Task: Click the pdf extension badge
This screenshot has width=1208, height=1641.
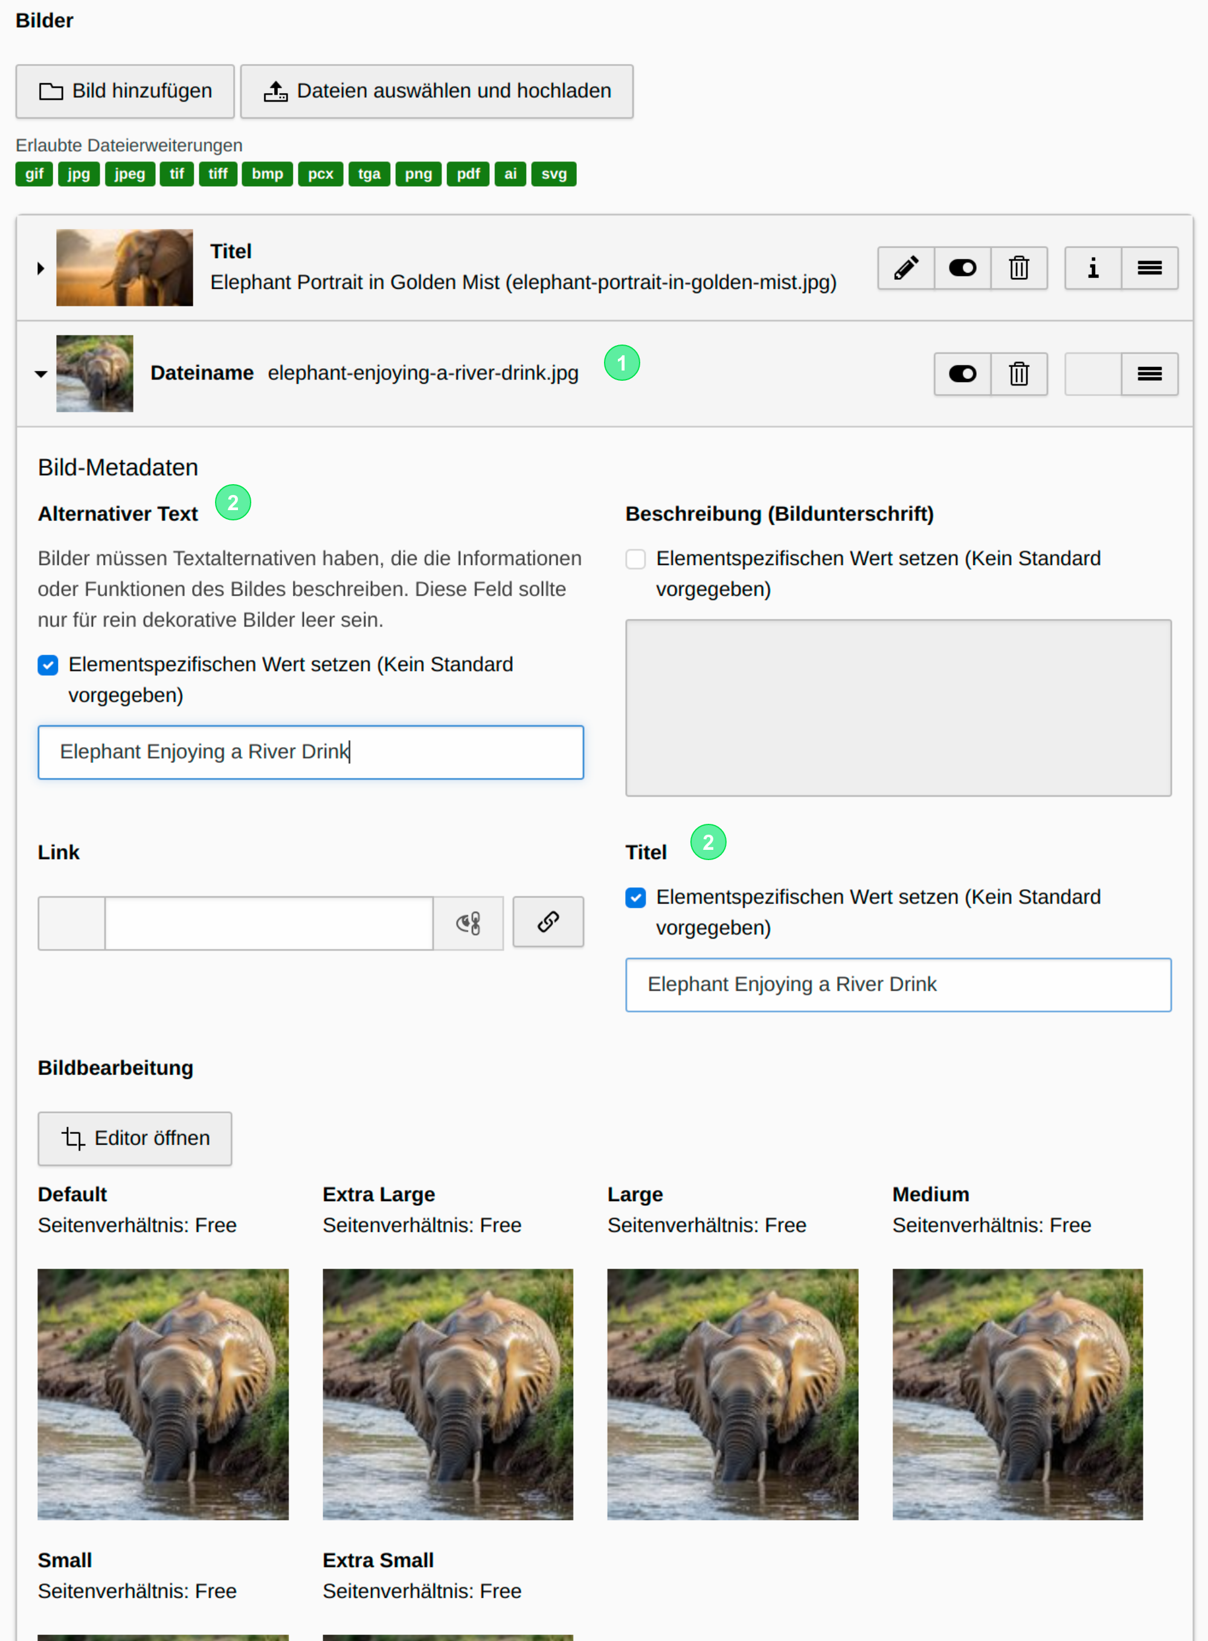Action: [468, 174]
